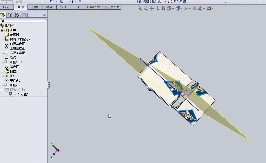Click the 扫描1 sweep feature icon
Image resolution: width=266 pixels, height=163 pixels.
tap(7, 71)
